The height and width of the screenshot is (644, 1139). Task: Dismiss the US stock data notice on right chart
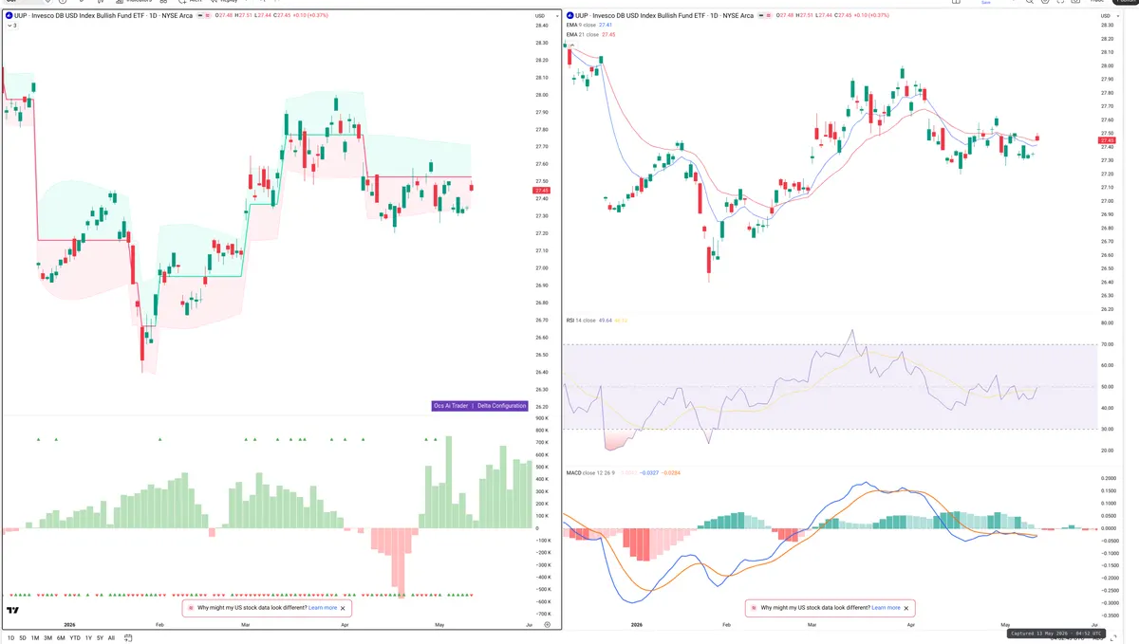[906, 607]
